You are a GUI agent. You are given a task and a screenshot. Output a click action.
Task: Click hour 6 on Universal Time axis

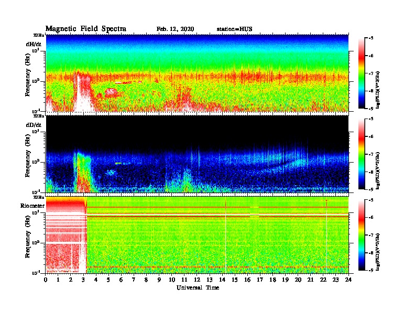tap(121, 280)
